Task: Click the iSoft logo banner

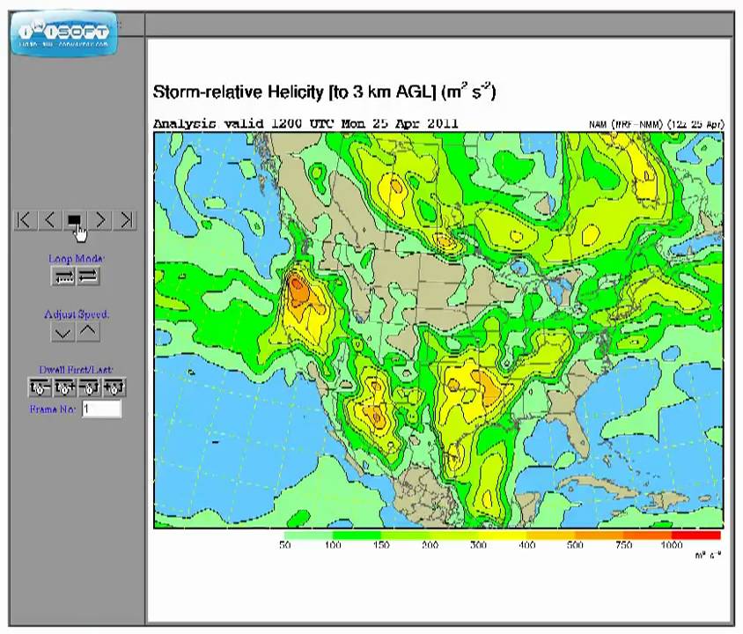Action: tap(64, 33)
